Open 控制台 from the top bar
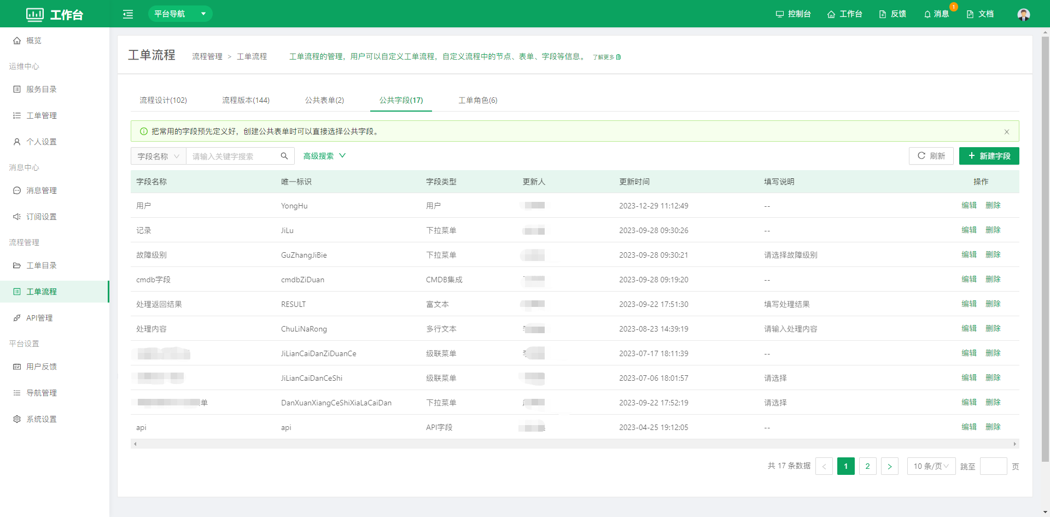Viewport: 1050px width, 517px height. [x=793, y=14]
